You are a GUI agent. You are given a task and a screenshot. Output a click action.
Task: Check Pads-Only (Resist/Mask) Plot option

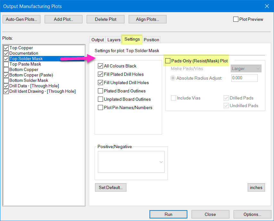point(168,61)
